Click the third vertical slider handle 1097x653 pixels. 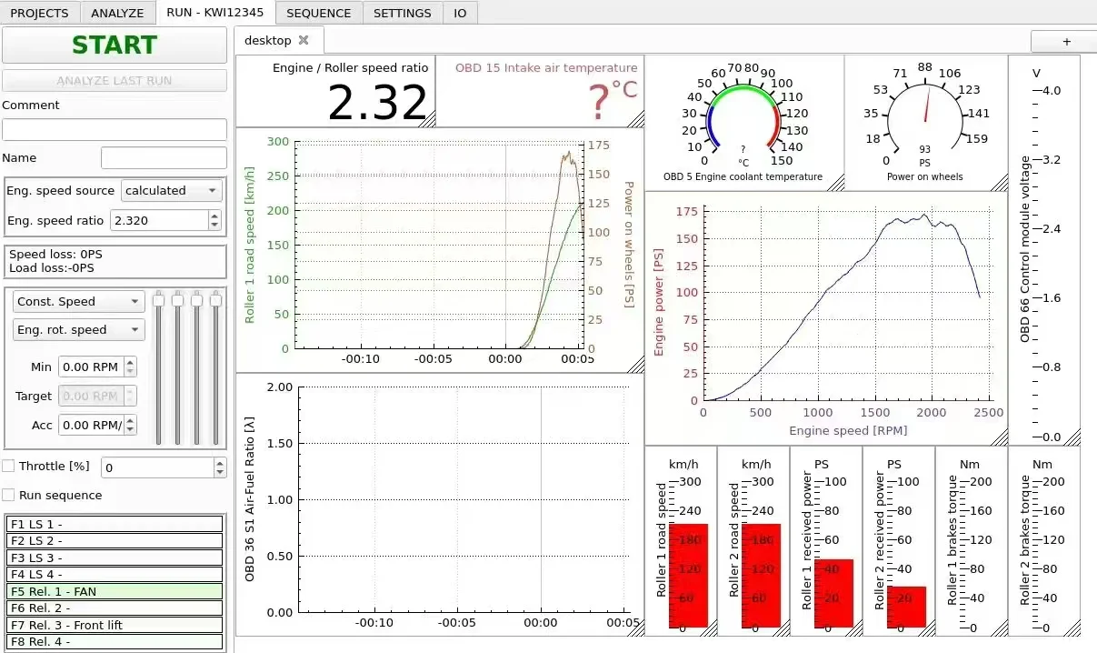196,299
